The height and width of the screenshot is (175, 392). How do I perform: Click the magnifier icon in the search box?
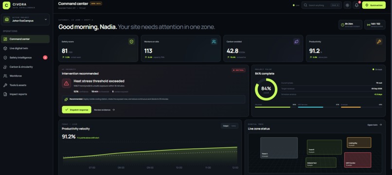(305, 5)
